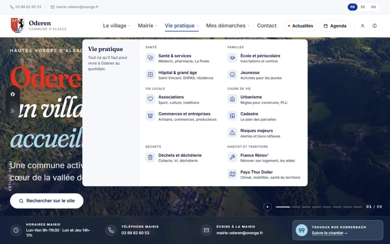
Task: Expand the Le village menu
Action: click(116, 26)
